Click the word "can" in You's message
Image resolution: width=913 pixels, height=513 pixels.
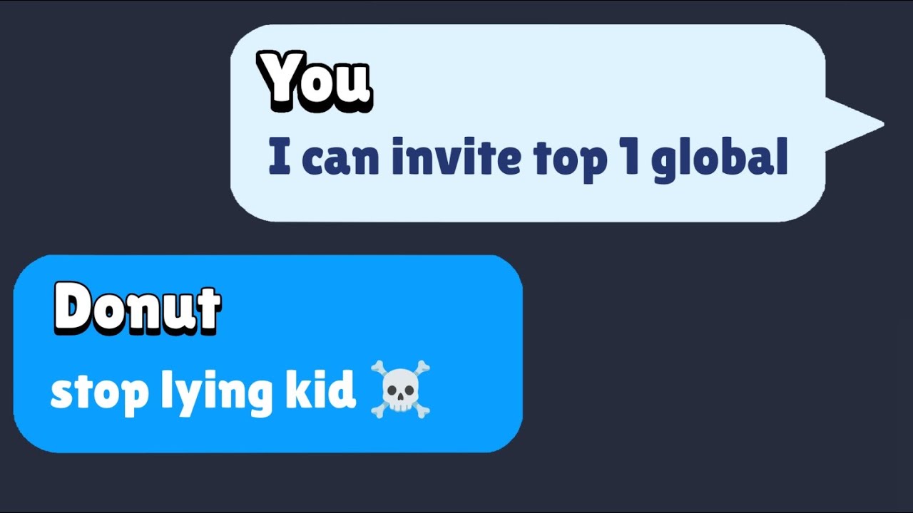(341, 161)
